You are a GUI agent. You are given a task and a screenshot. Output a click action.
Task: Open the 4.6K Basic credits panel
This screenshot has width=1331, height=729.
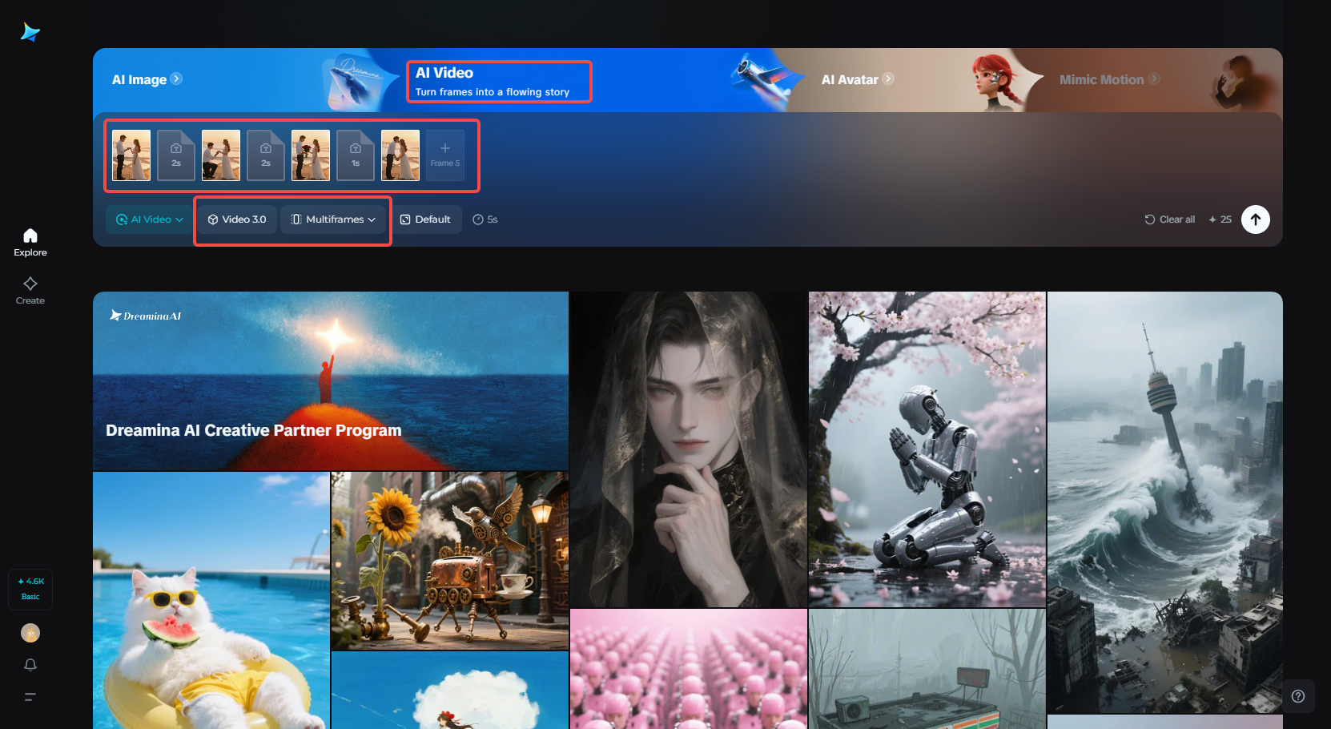[x=30, y=589]
